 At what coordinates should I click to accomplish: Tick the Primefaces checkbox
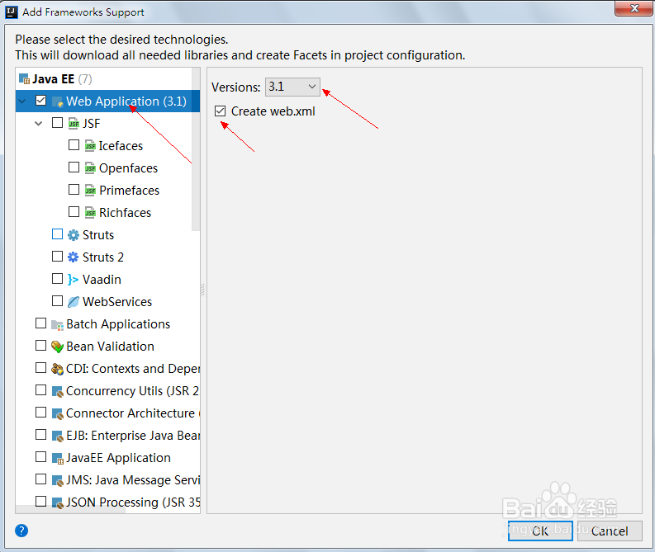tap(74, 190)
